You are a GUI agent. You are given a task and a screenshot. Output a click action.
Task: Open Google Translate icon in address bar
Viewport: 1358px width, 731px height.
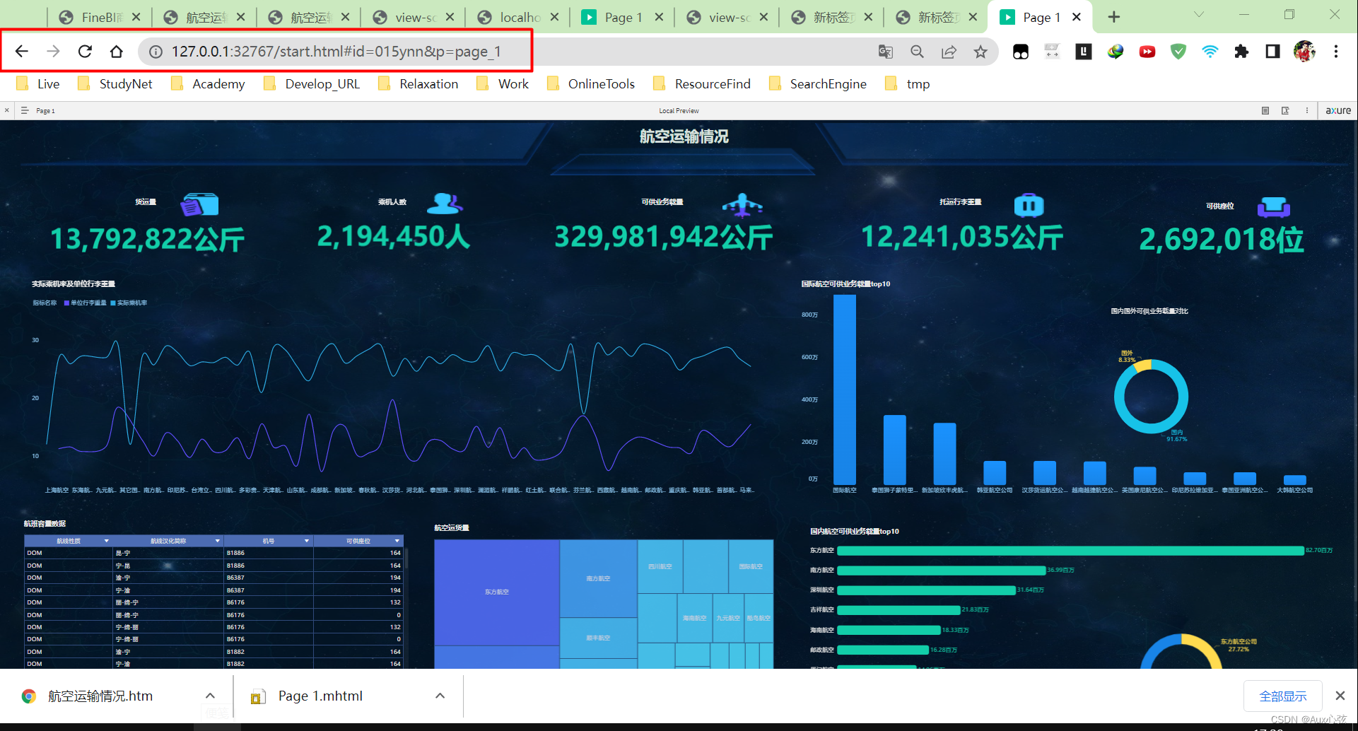885,51
